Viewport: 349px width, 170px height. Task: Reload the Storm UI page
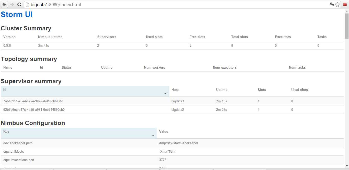pyautogui.click(x=19, y=4)
